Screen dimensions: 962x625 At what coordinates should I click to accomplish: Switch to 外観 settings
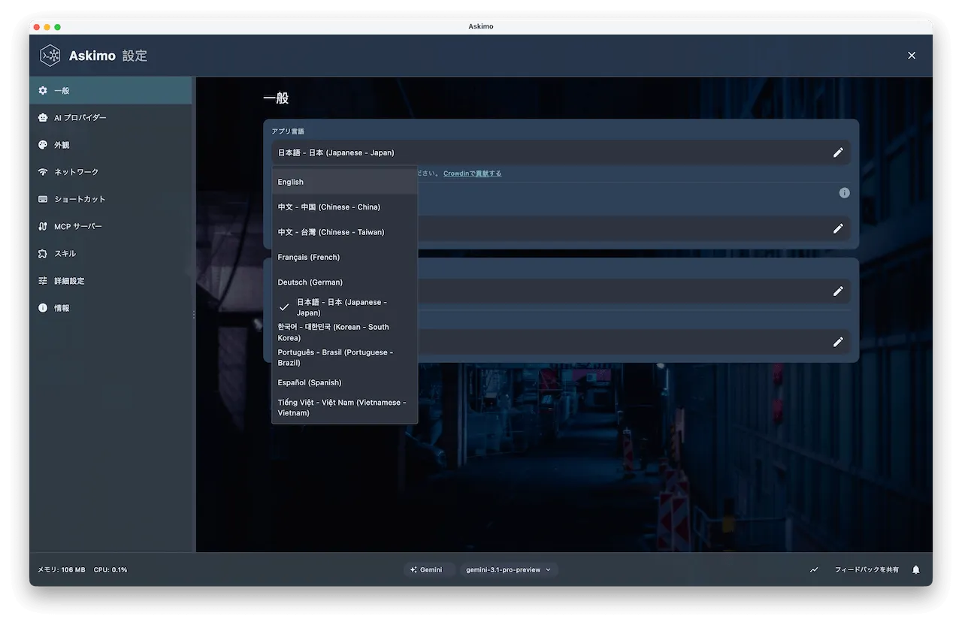point(110,145)
